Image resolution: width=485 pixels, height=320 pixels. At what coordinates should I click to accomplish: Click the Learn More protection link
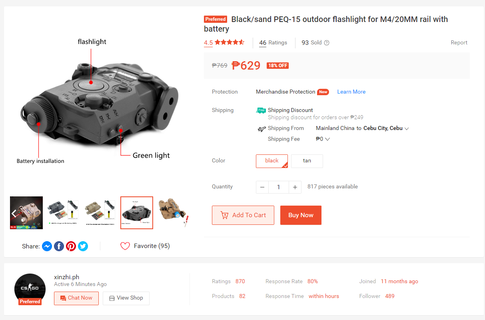click(351, 92)
